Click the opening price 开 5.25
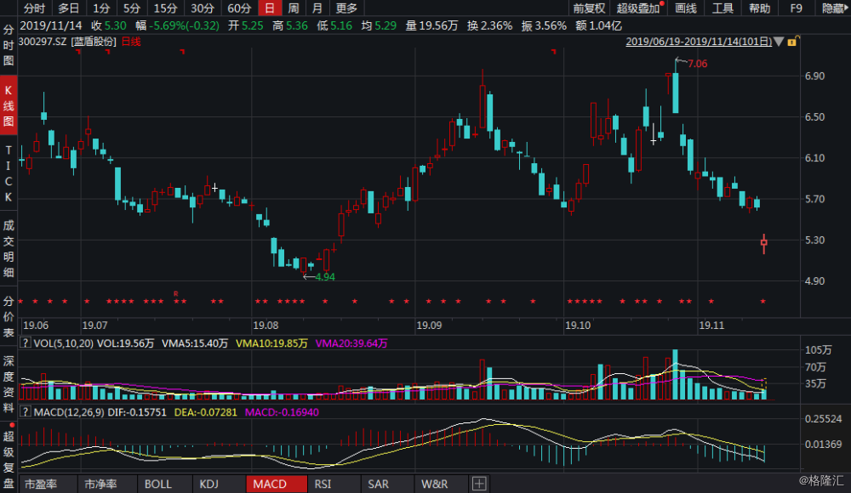851x493 pixels. [245, 25]
